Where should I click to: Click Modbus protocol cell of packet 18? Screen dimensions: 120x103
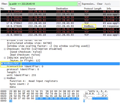pyautogui.click(x=89, y=26)
